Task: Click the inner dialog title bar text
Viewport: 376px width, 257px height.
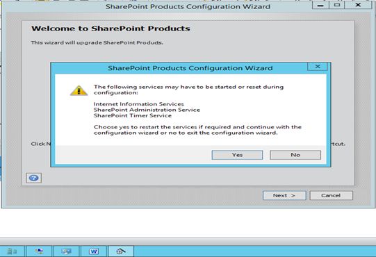Action: (190, 68)
